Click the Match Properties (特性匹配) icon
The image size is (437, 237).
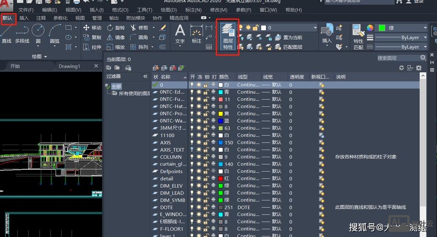[x=358, y=36]
